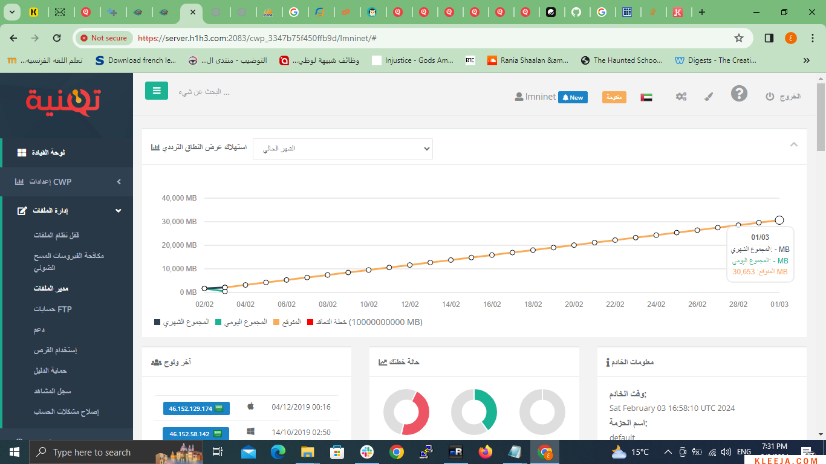Open Download french le... bookmark
Image resolution: width=826 pixels, height=464 pixels.
click(x=136, y=60)
